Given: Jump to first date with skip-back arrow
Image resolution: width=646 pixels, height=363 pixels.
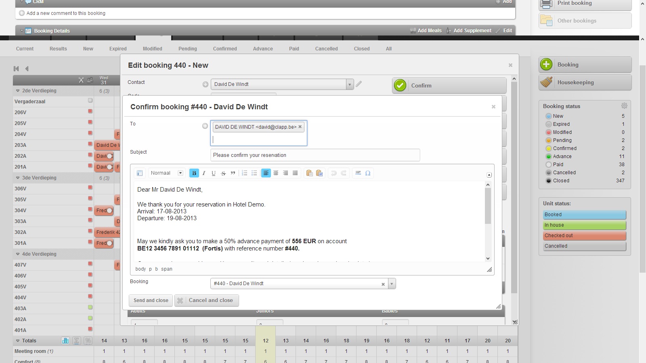Looking at the screenshot, I should click(x=16, y=69).
